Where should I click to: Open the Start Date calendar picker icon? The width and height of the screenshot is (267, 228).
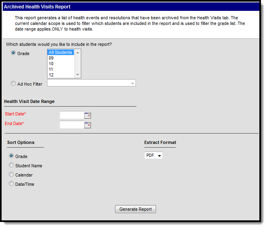point(88,115)
